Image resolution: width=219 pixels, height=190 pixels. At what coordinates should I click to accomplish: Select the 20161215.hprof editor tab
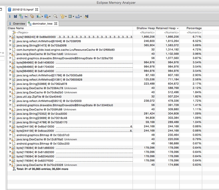click(x=23, y=9)
